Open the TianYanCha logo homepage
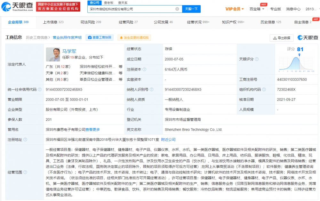The width and height of the screenshot is (320, 201). 17,6
